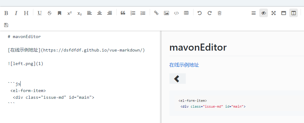
Task: Click the mark/bookmark highlight icon
Action: [x=60, y=13]
